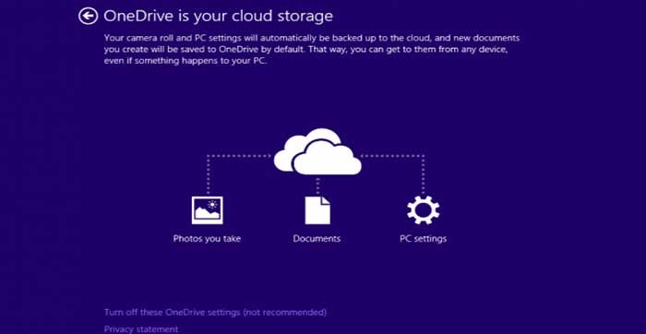Image resolution: width=646 pixels, height=334 pixels.
Task: Click the "PC settings" label under gear
Action: click(423, 239)
